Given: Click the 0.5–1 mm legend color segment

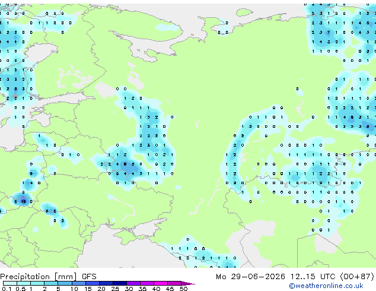Looking at the screenshot, I should click(24, 283).
